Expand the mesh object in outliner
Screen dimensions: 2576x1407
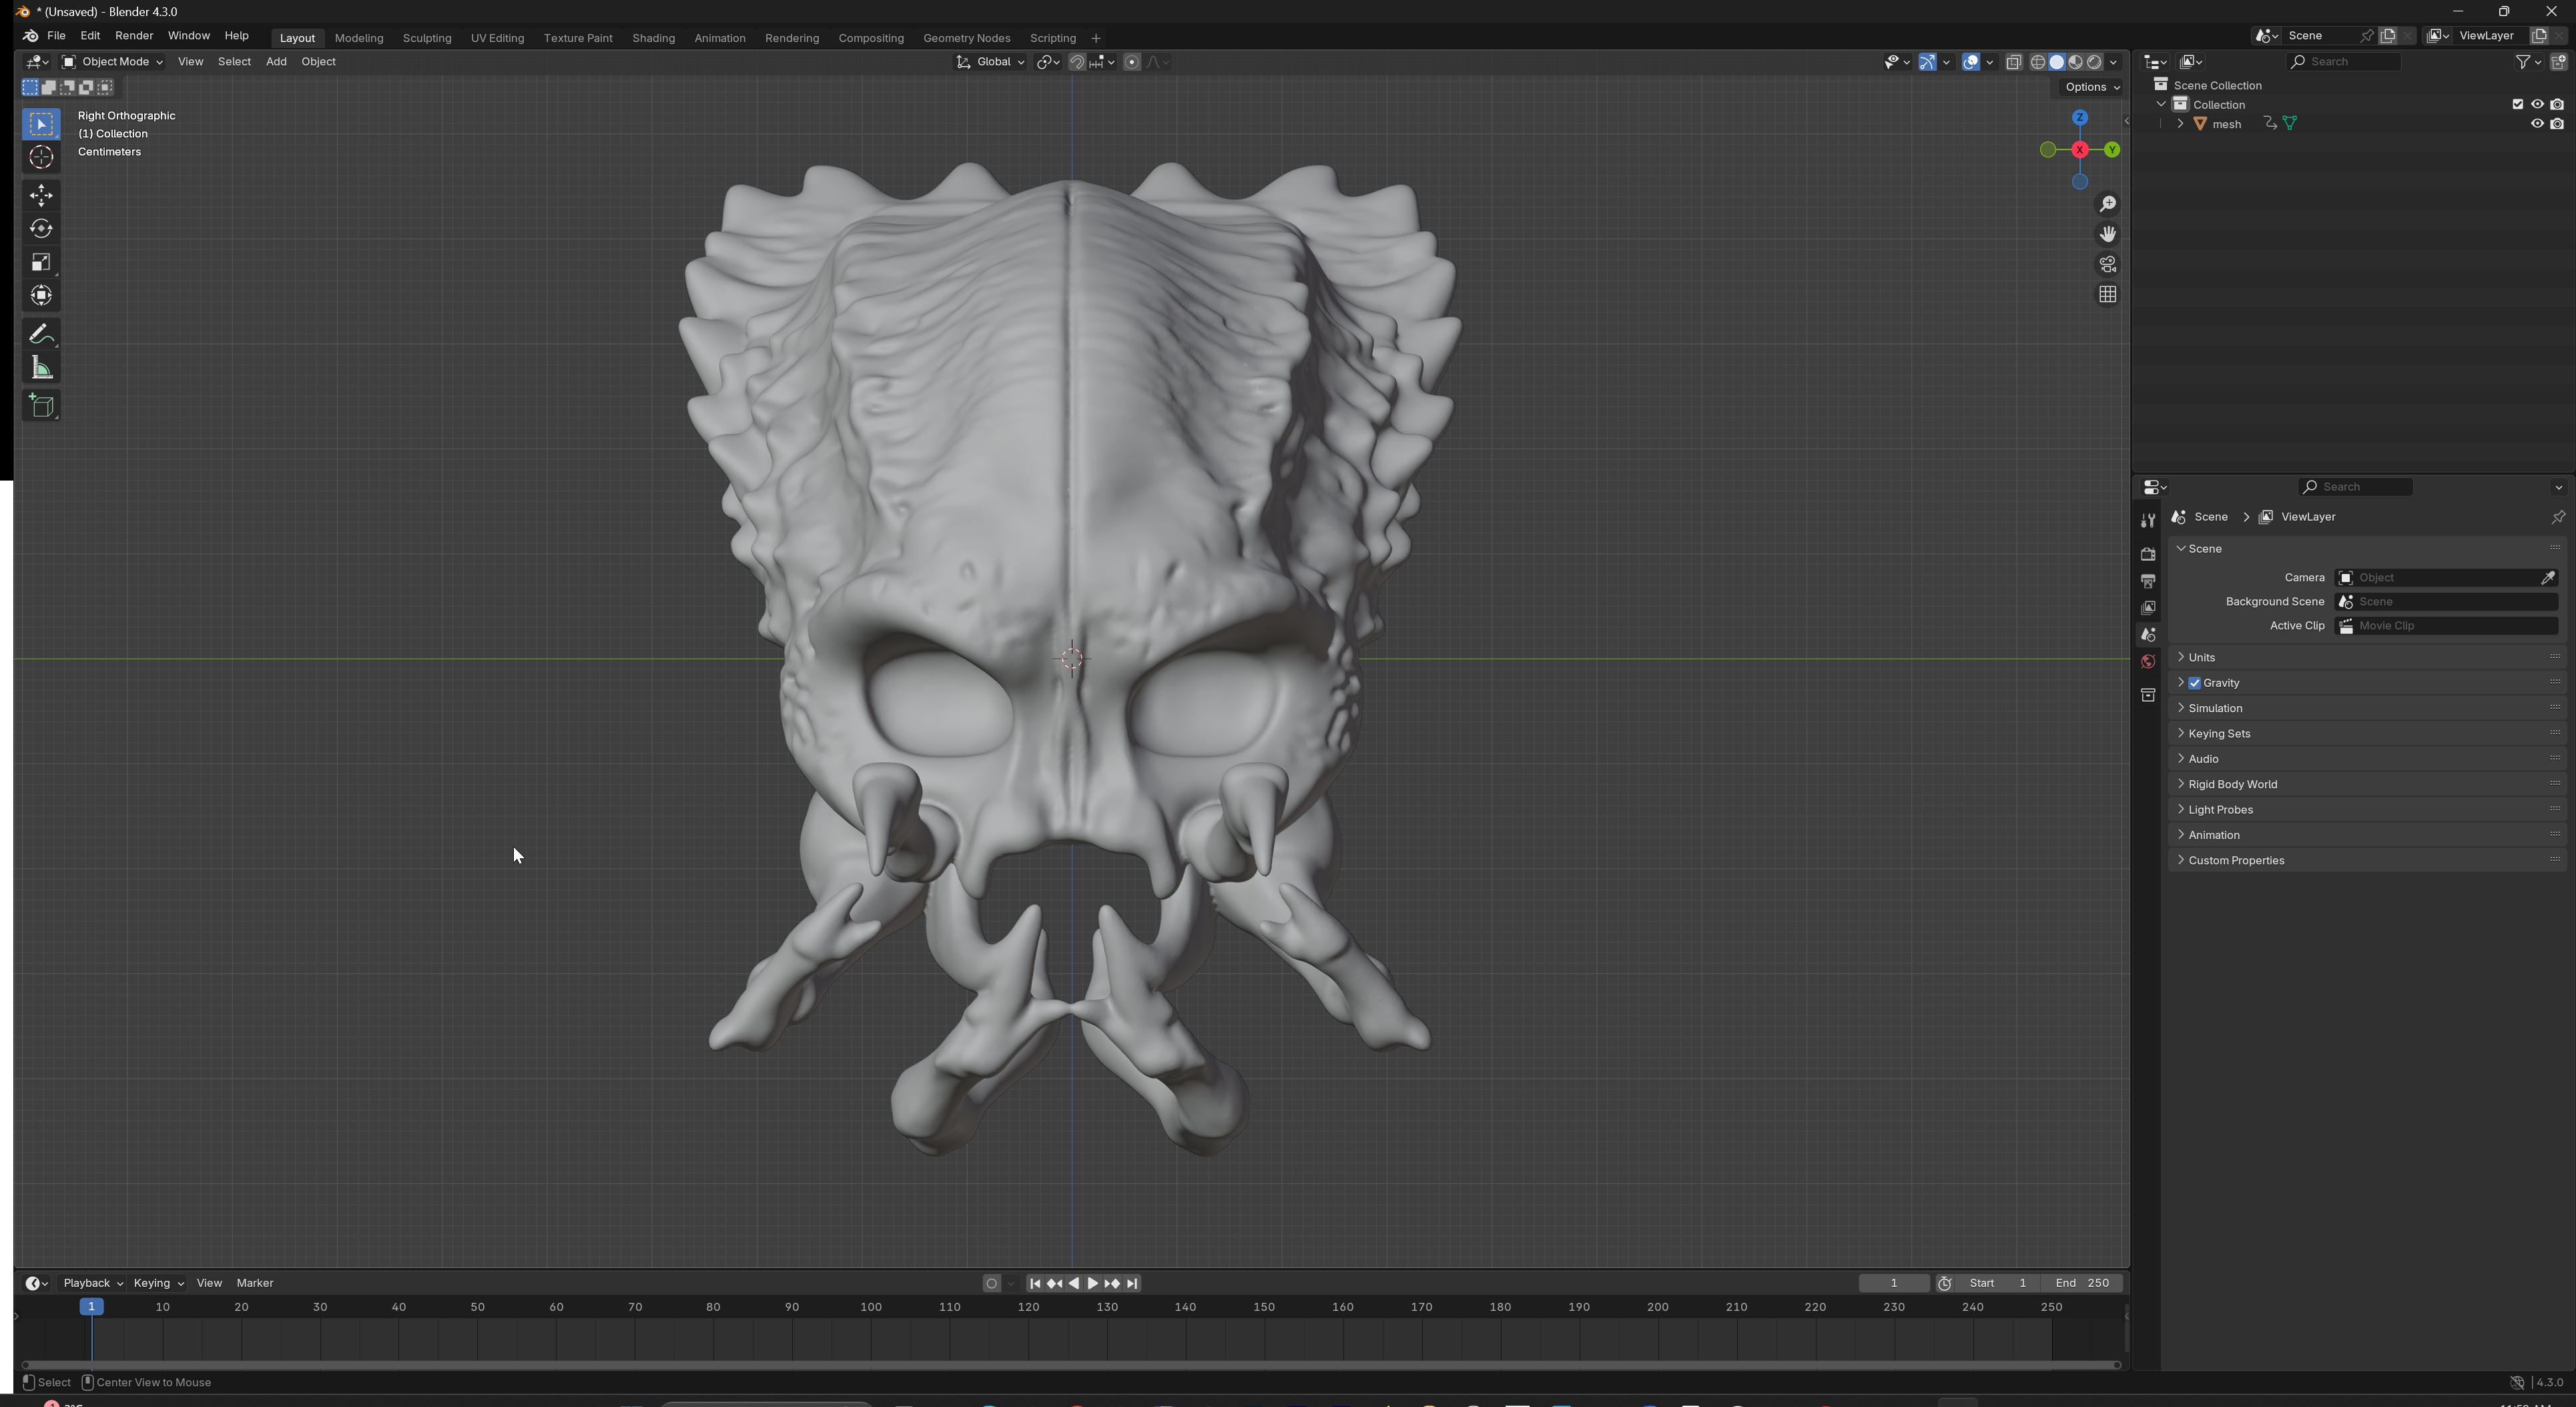[2180, 124]
